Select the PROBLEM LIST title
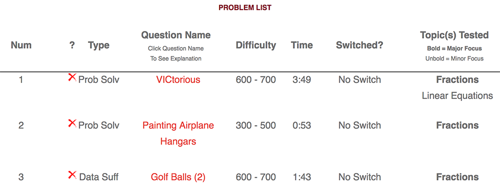The image size is (500, 193). coord(245,8)
